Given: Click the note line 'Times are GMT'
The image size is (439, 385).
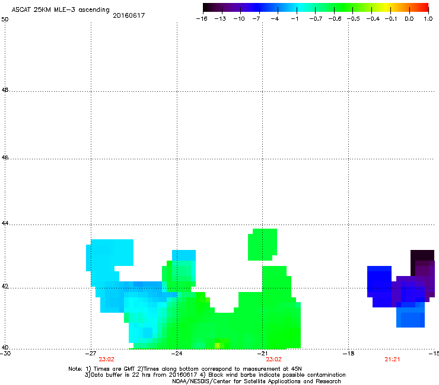Looking at the screenshot, I should (x=114, y=369).
